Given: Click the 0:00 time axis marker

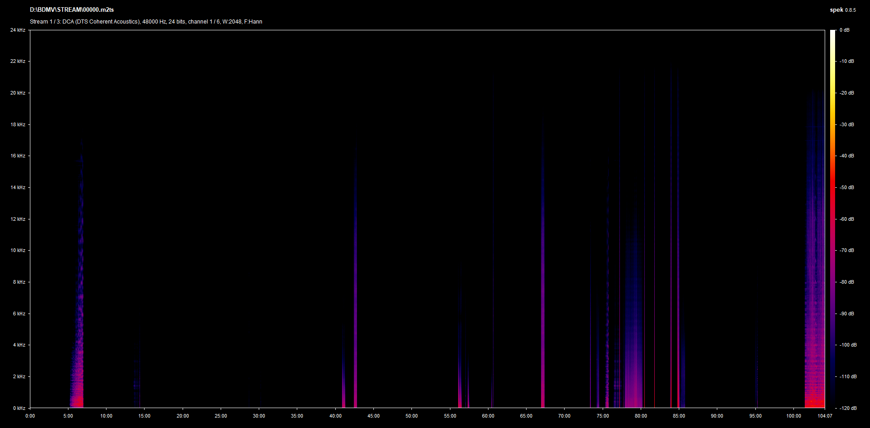Looking at the screenshot, I should [30, 416].
